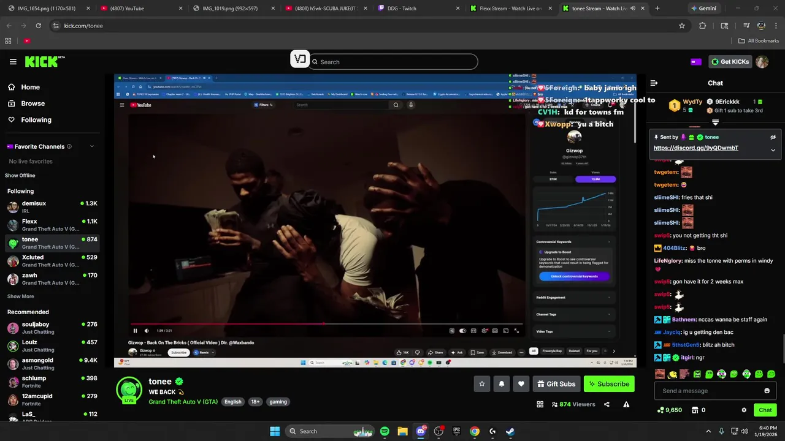Open the Kick hamburger menu
The height and width of the screenshot is (441, 785).
tap(13, 62)
